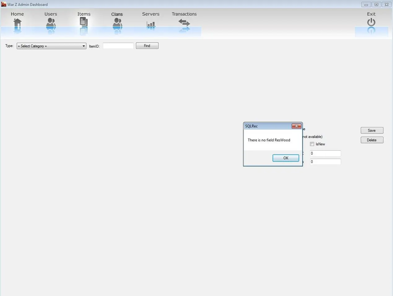Open the Items section icon
The image size is (393, 296).
point(84,22)
